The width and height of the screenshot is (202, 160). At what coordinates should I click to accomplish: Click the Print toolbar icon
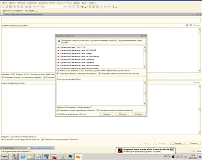click(26, 6)
